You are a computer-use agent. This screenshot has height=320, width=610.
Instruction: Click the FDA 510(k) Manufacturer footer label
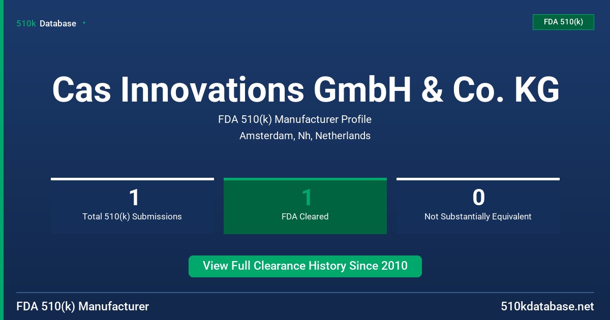tap(83, 307)
